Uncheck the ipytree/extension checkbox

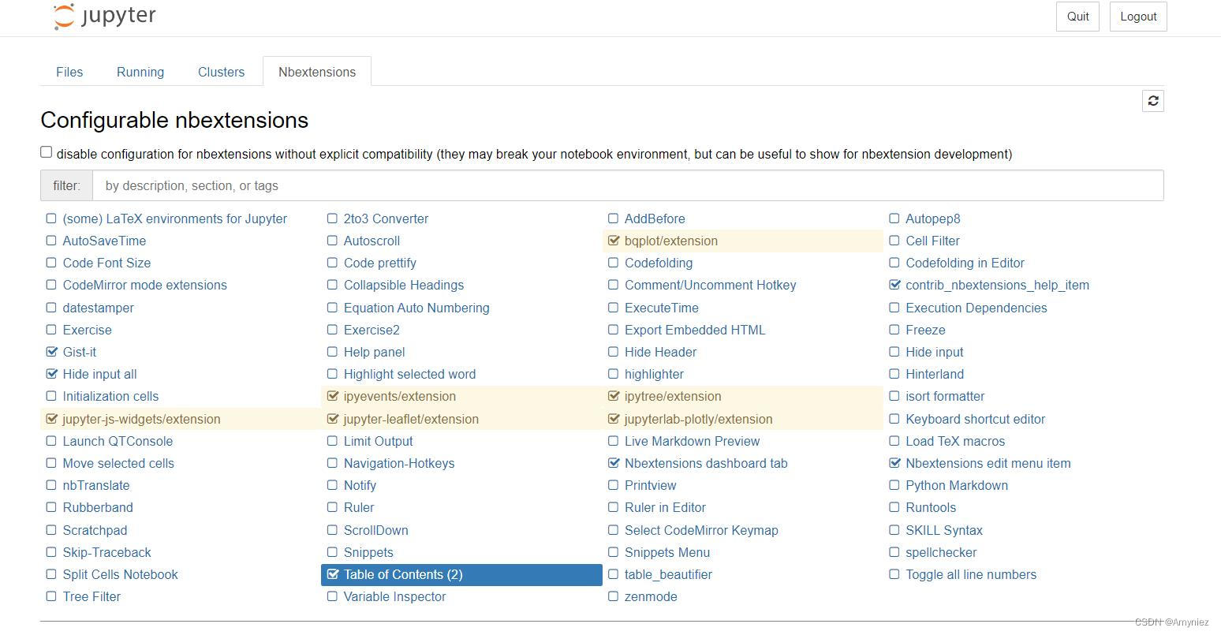pos(613,396)
